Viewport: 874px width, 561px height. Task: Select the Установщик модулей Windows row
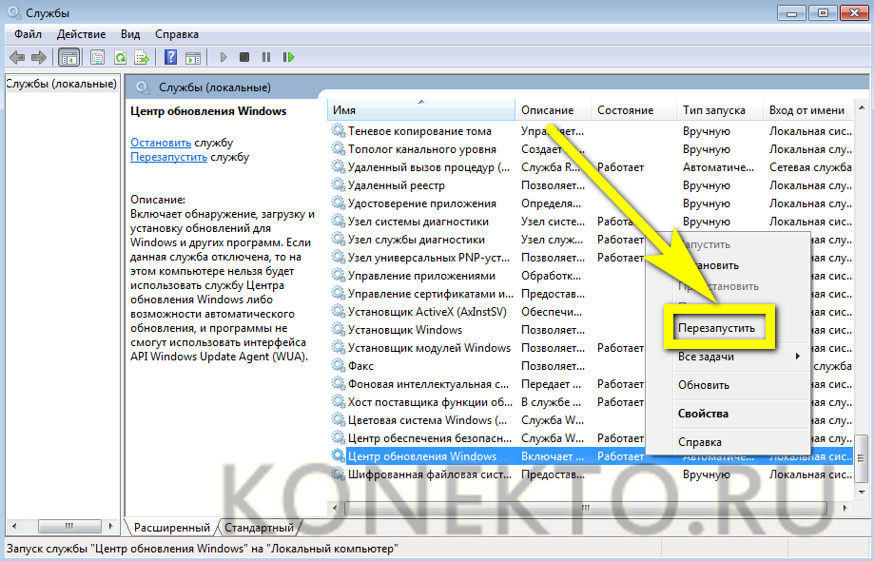tap(487, 348)
